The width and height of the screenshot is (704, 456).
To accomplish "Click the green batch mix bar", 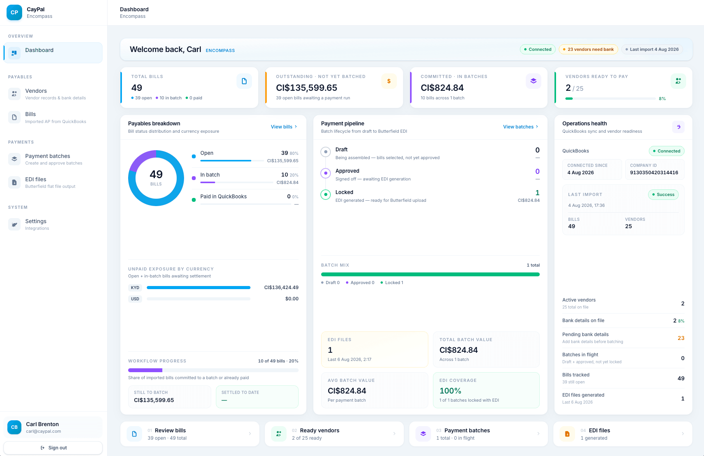I will click(x=430, y=274).
